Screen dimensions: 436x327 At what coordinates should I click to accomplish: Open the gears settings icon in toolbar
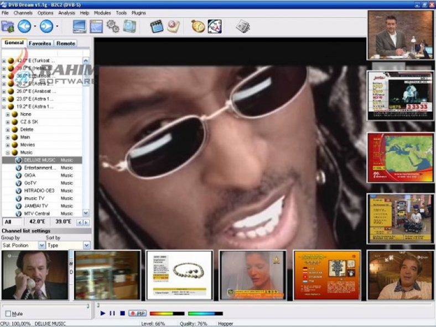pos(113,27)
